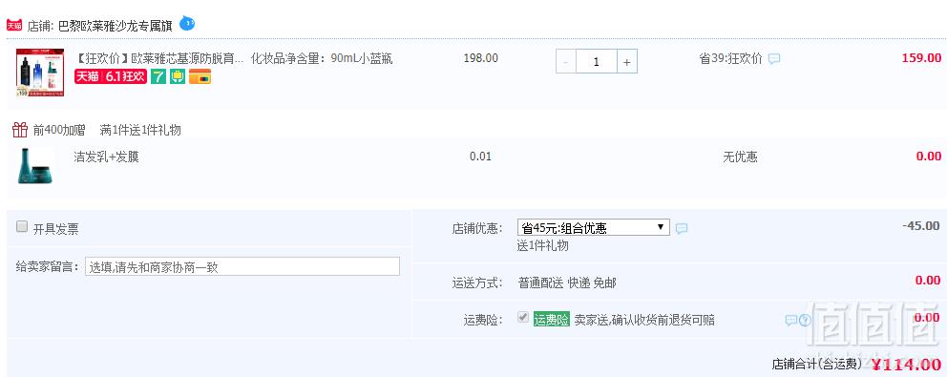Open the blue Wangwang chat icon beside the shop name

point(187,24)
